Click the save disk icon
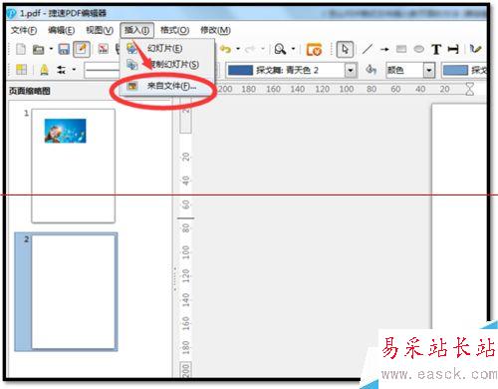 click(x=64, y=49)
